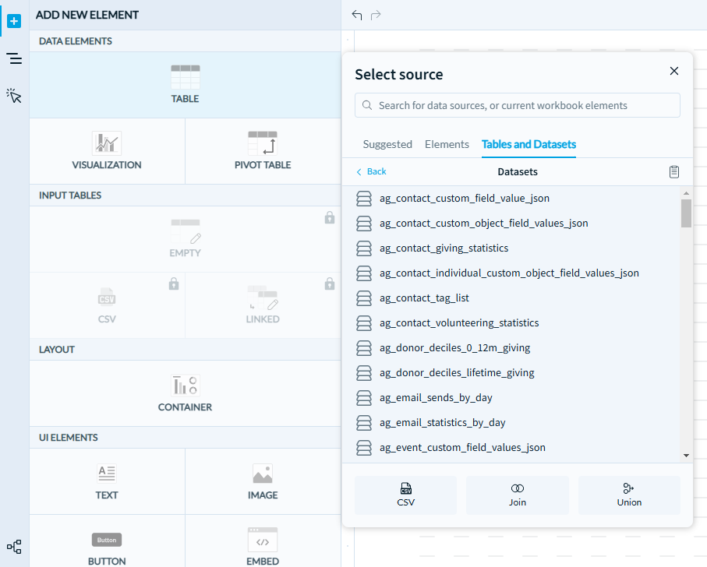
Task: Add a Text UI element
Action: coord(107,481)
